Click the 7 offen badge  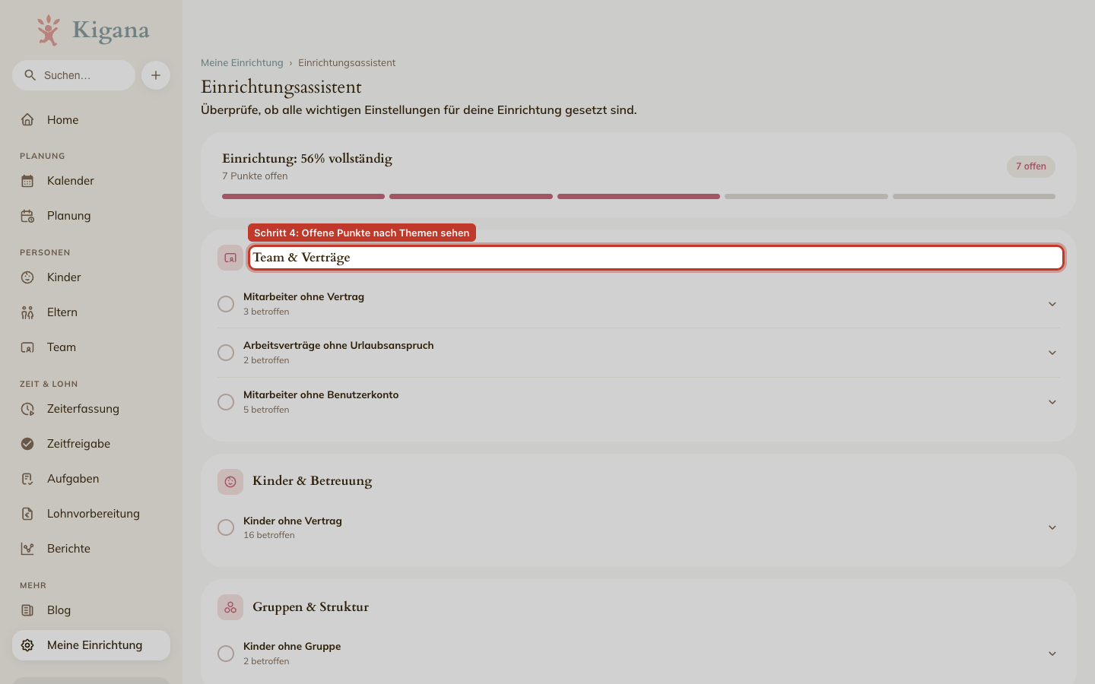click(1031, 166)
